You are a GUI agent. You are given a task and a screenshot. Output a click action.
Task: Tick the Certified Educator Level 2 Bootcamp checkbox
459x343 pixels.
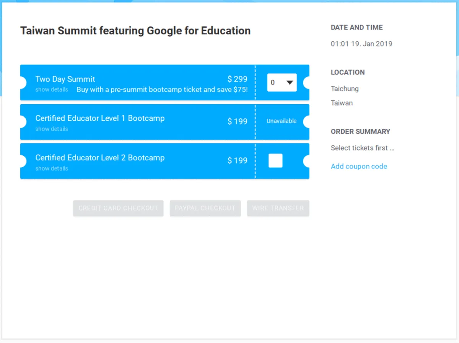point(275,161)
